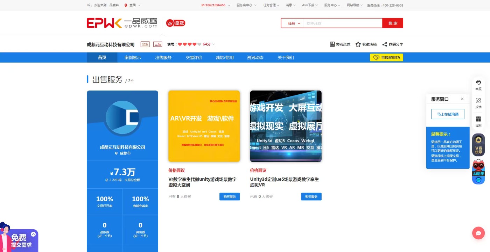
Task: Click the 皇冠 crown badge
Action: pyautogui.click(x=176, y=23)
